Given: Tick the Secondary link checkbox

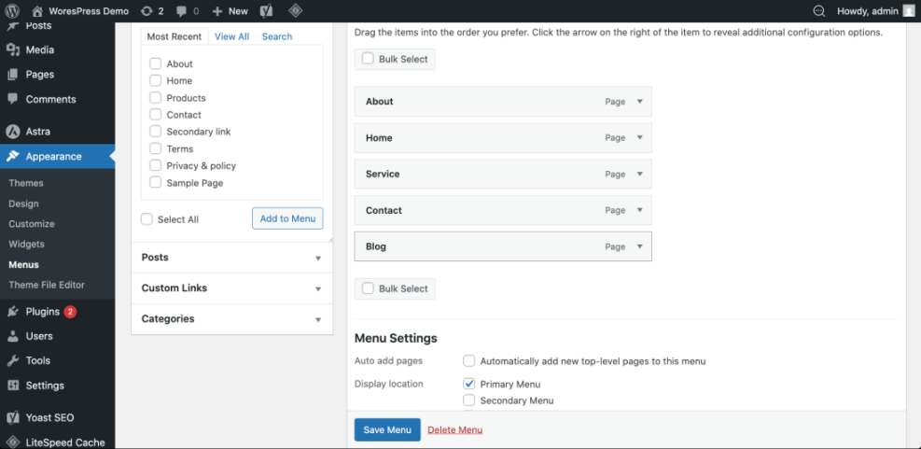Looking at the screenshot, I should 155,132.
